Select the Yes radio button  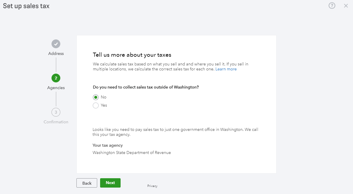pos(96,105)
